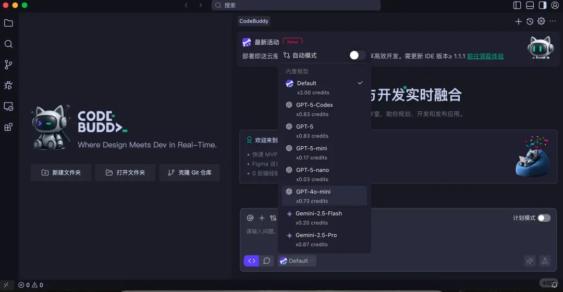Click the 克隆 Git 仓库 button
The height and width of the screenshot is (292, 563).
click(x=190, y=173)
